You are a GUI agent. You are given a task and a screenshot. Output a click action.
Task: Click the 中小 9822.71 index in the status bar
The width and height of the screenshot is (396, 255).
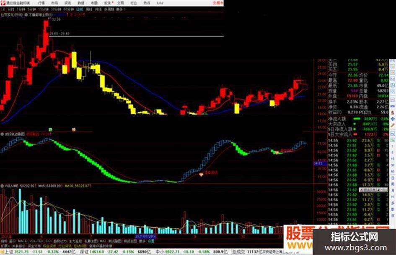pos(168,252)
